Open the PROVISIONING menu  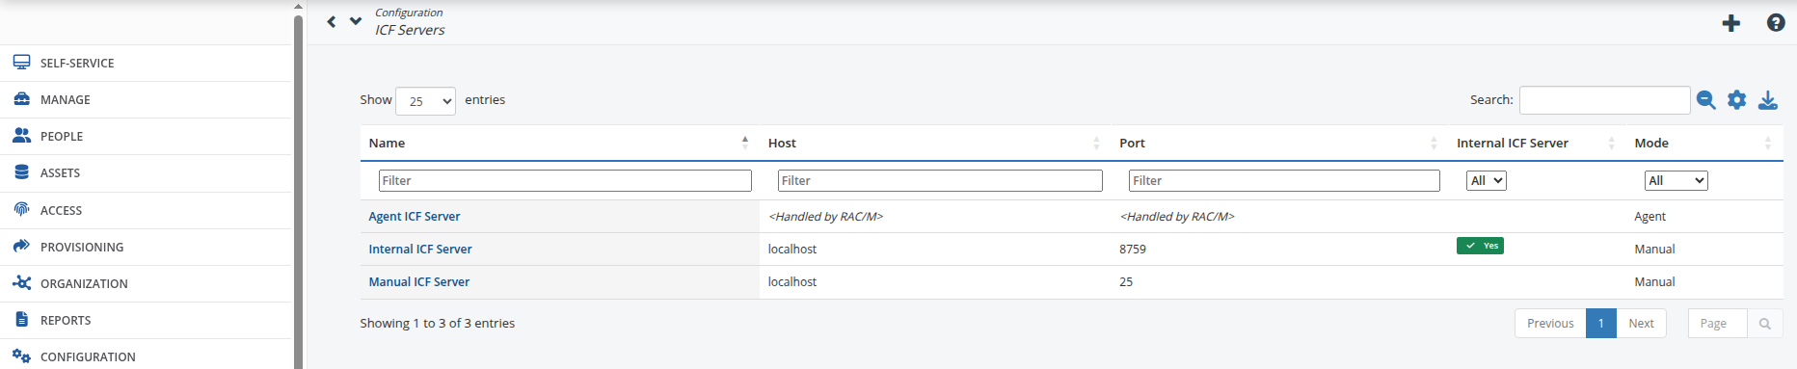(x=82, y=247)
